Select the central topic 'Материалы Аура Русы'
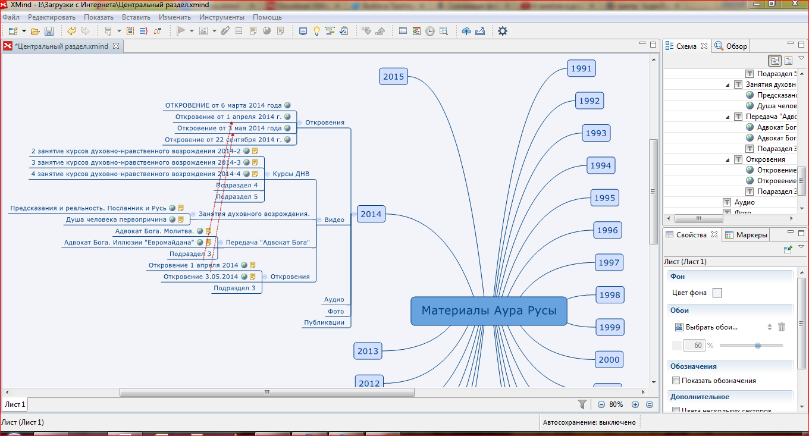This screenshot has height=436, width=809. pyautogui.click(x=488, y=310)
